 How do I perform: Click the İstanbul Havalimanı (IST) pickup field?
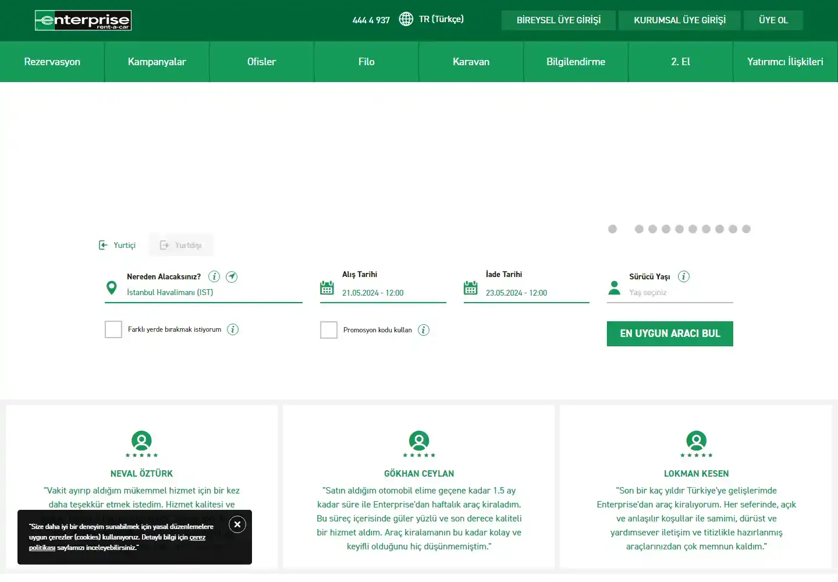coord(204,293)
